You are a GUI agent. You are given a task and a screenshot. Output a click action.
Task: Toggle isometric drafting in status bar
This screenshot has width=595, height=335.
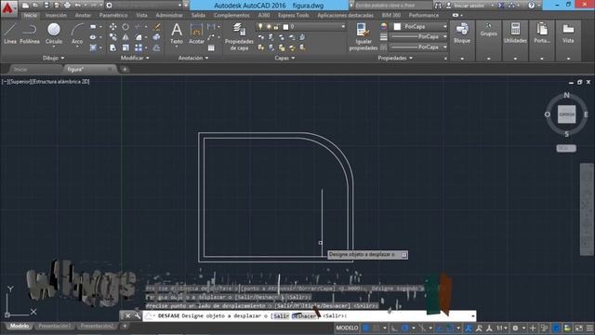tap(422, 328)
